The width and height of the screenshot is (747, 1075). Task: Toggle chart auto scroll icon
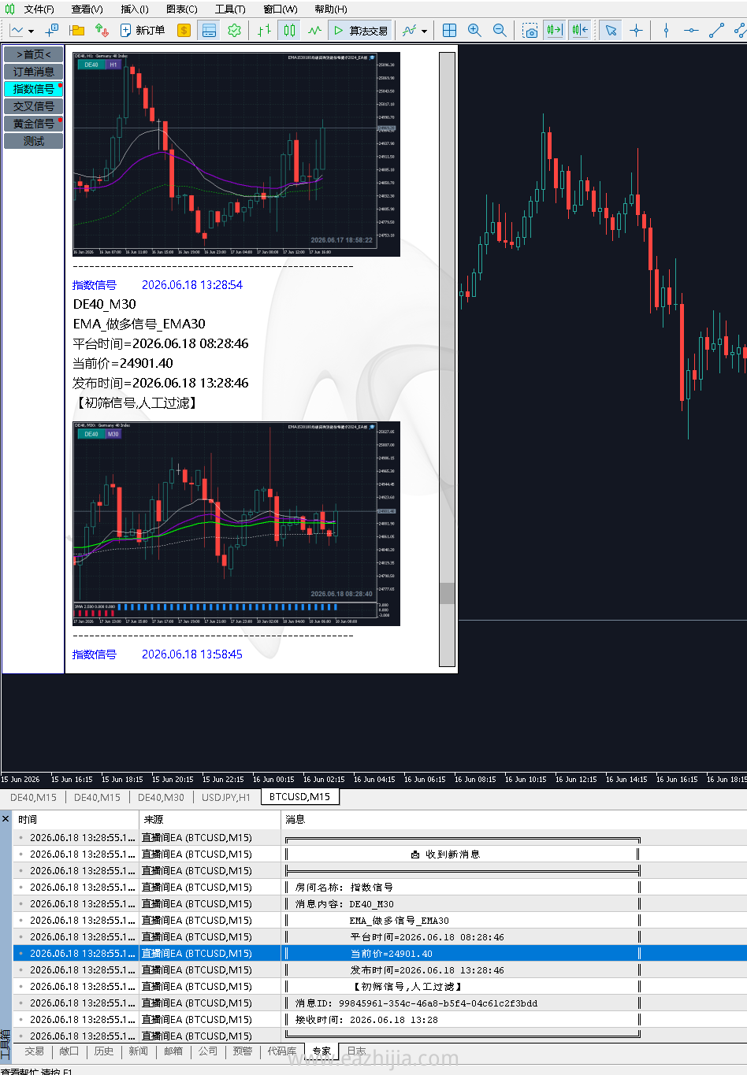click(555, 30)
